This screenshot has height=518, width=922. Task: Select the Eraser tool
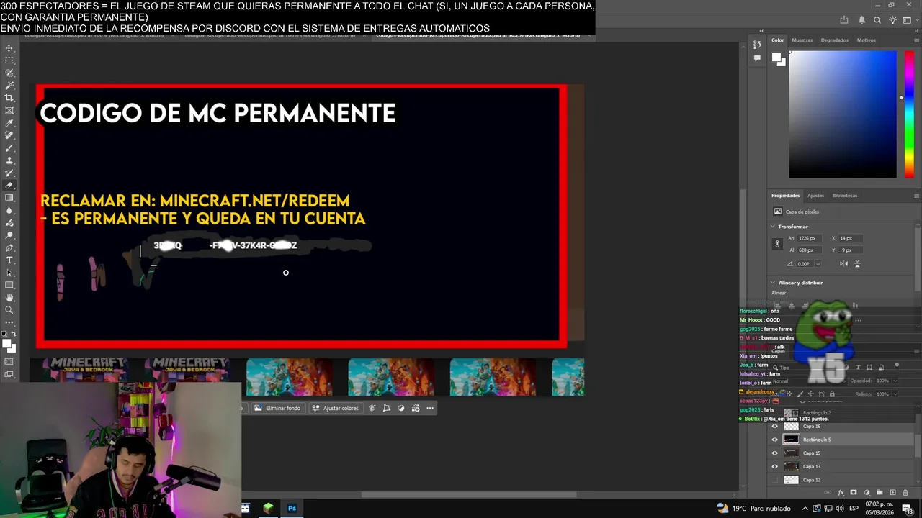[9, 185]
